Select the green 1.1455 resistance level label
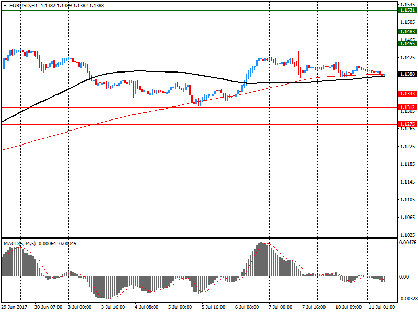418x313 pixels. click(x=408, y=44)
